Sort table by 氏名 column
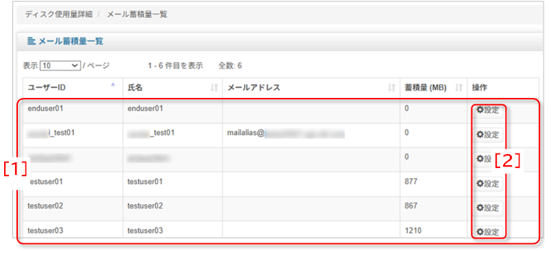This screenshot has height=255, width=551. pos(172,88)
